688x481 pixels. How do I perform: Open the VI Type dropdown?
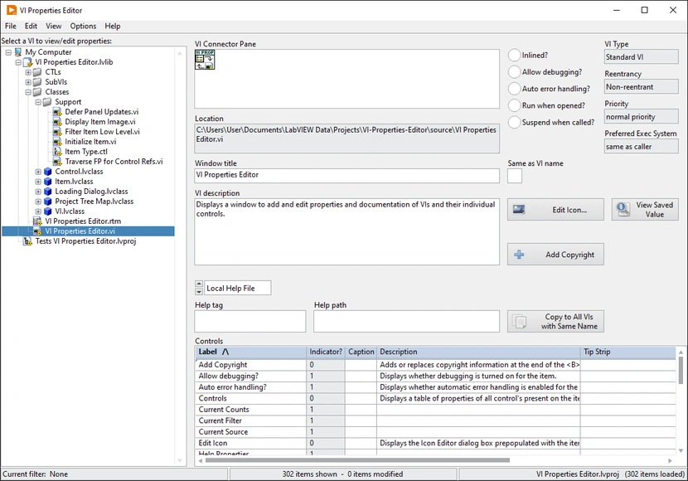(x=641, y=57)
